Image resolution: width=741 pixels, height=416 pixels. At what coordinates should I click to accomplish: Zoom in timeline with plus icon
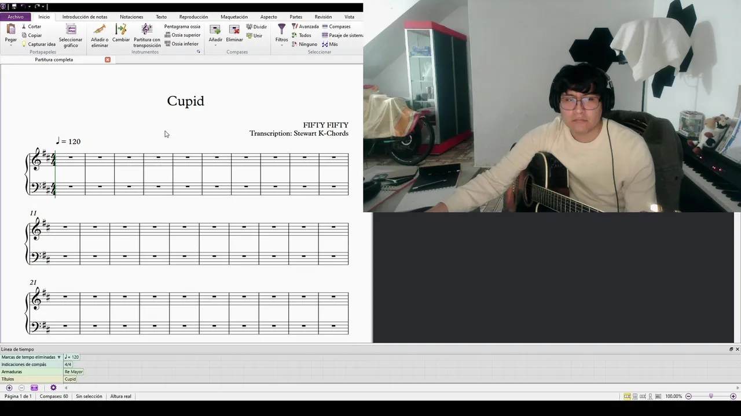coord(9,388)
